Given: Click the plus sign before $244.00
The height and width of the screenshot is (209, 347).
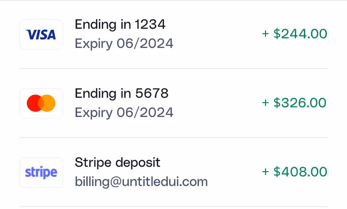Looking at the screenshot, I should tap(266, 34).
